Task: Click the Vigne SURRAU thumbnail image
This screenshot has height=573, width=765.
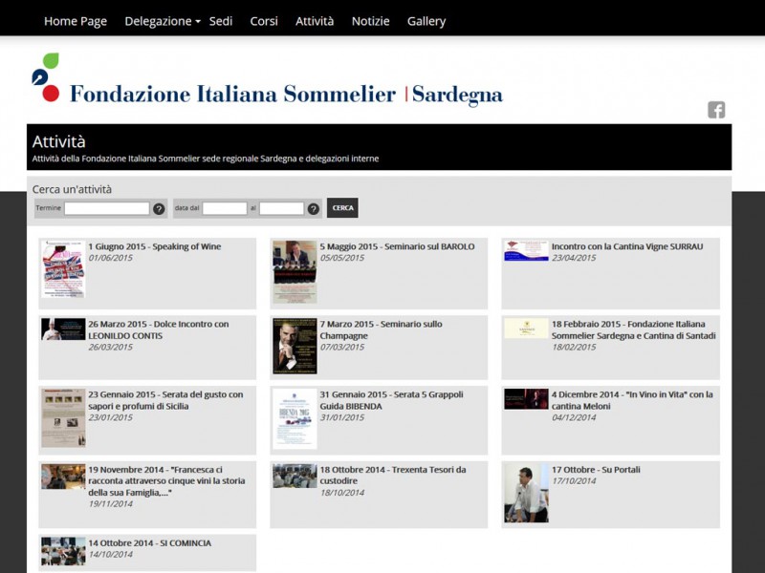Action: (526, 250)
